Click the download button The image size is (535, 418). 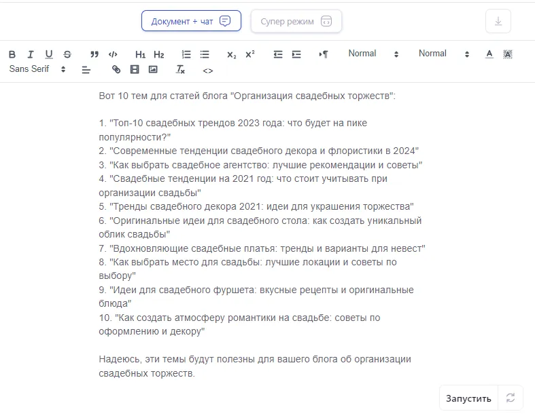498,21
